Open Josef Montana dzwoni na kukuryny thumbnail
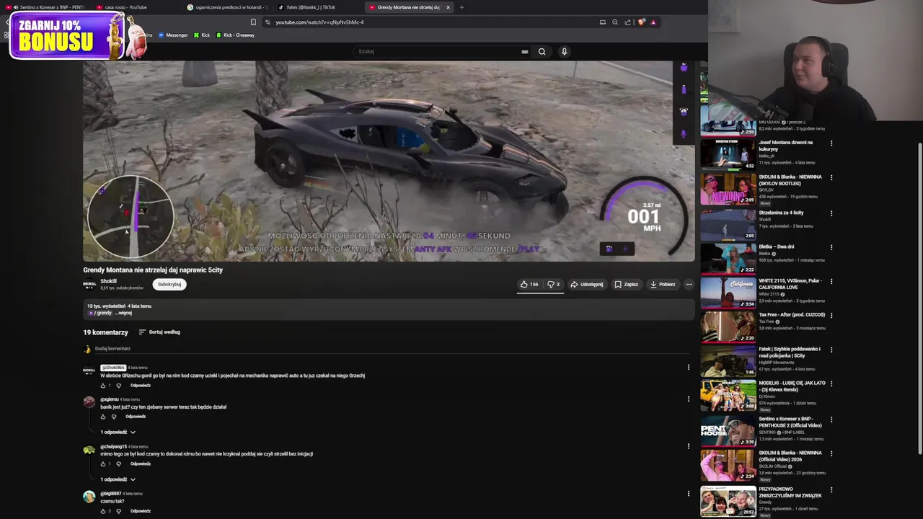This screenshot has width=923, height=519. click(x=728, y=154)
